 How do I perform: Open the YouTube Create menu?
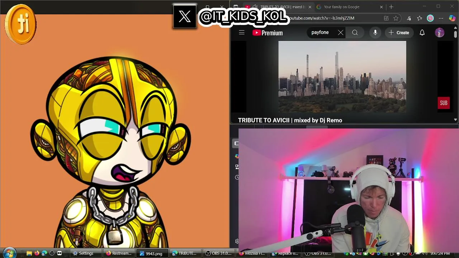pos(398,33)
